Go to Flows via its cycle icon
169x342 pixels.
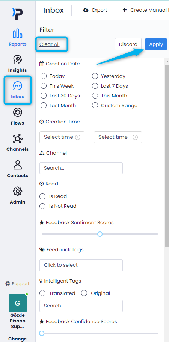17,112
